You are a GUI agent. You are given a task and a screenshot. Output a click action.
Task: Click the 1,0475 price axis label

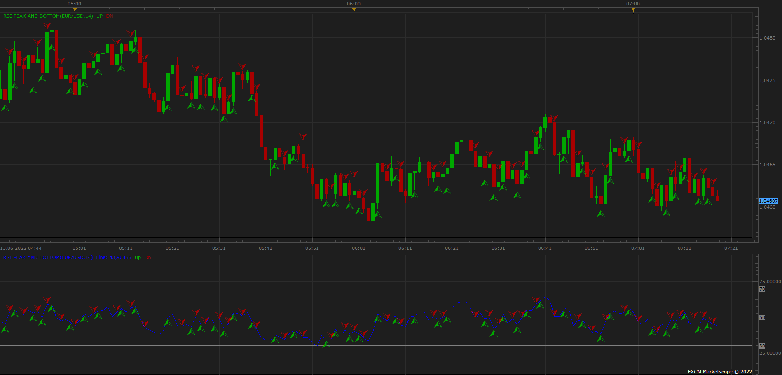pos(767,80)
